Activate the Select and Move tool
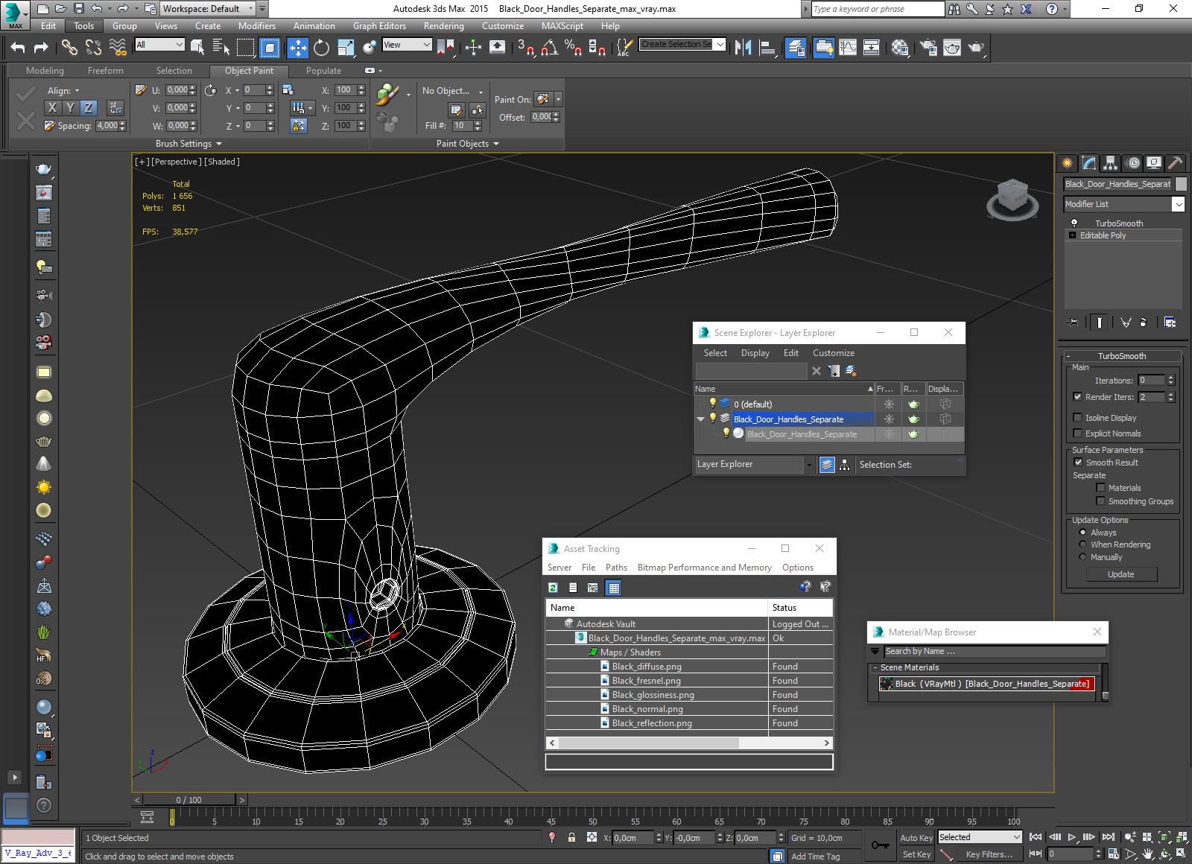Image resolution: width=1192 pixels, height=864 pixels. (297, 48)
